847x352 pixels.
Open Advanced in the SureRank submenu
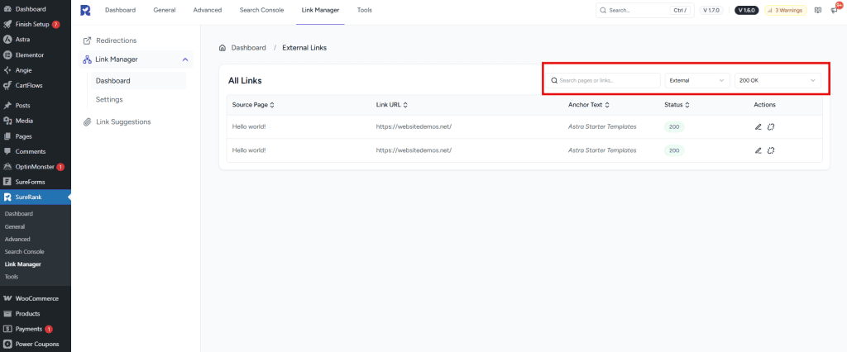point(17,239)
